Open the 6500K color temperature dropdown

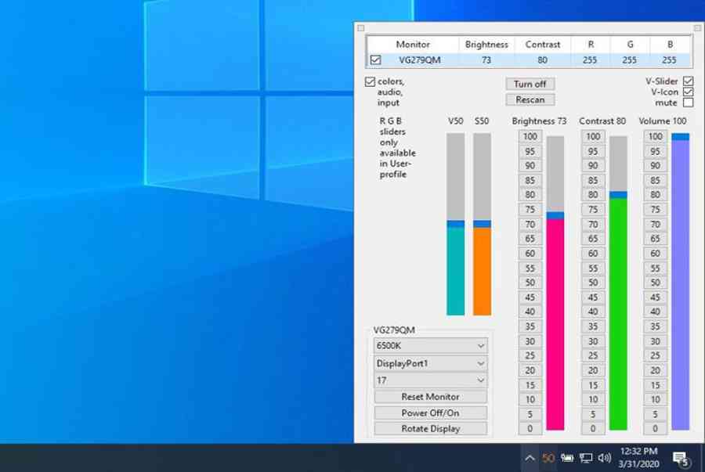[430, 346]
